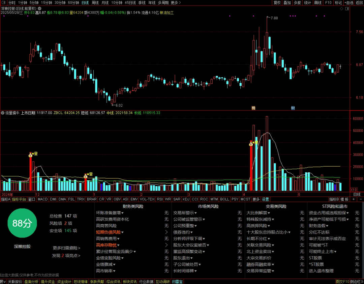Switch to the CCI indicator
364x284 pixels.
(x=195, y=199)
